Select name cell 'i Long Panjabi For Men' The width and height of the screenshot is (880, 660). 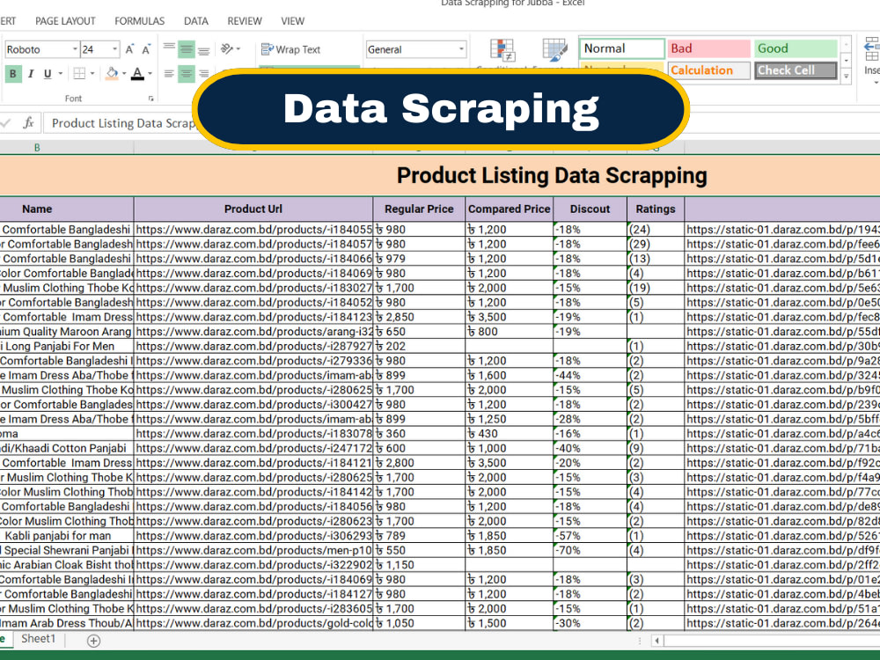(x=66, y=346)
